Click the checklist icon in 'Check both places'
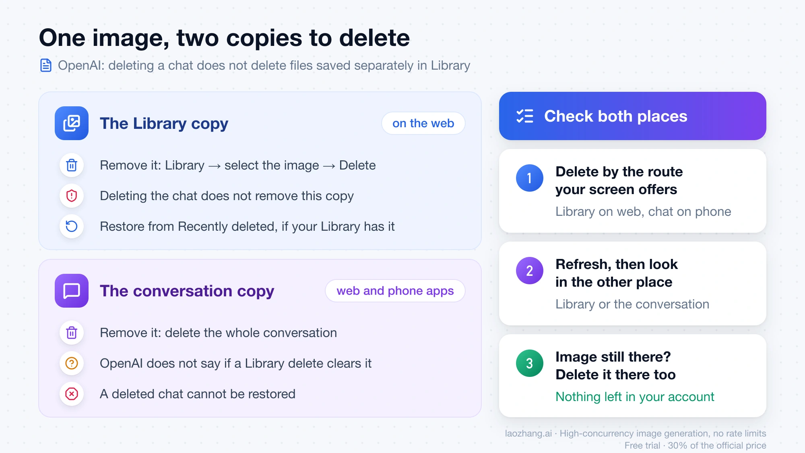The image size is (805, 453). (525, 116)
